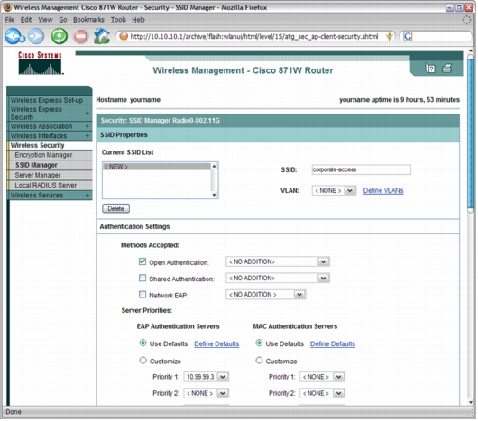
Task: Reload the page with the green Refresh icon
Action: pos(60,36)
